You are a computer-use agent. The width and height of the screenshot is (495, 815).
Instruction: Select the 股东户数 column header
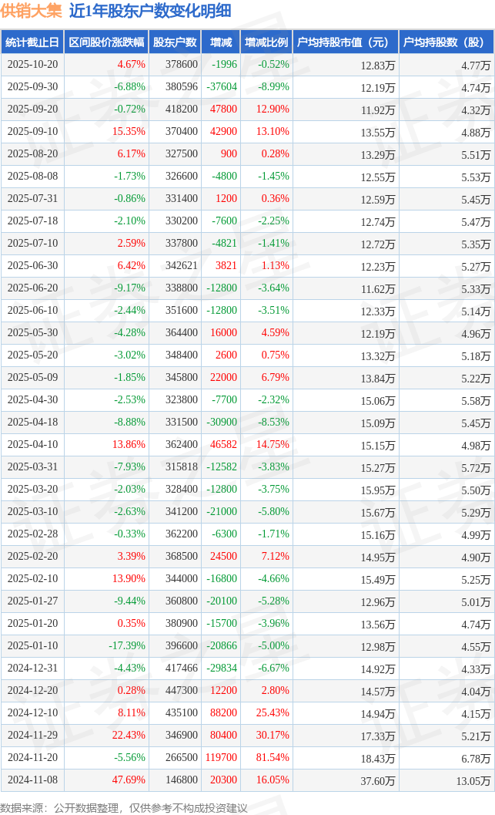click(x=174, y=42)
